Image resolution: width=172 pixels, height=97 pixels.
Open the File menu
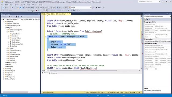tap(2, 5)
